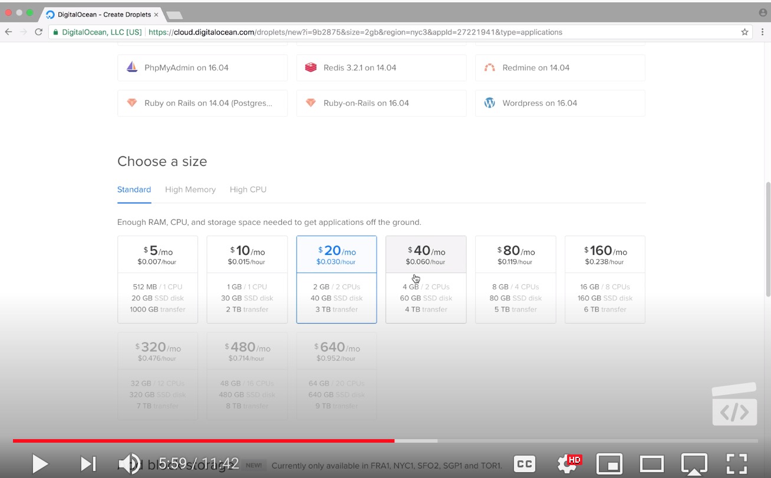Image resolution: width=771 pixels, height=478 pixels.
Task: Click the red video progress bar
Action: pyautogui.click(x=203, y=440)
